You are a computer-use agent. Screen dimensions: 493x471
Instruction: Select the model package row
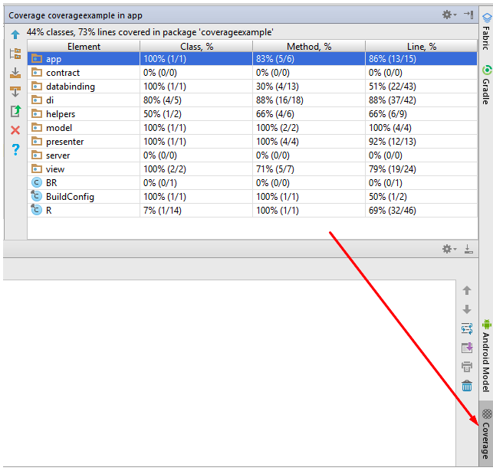point(252,128)
